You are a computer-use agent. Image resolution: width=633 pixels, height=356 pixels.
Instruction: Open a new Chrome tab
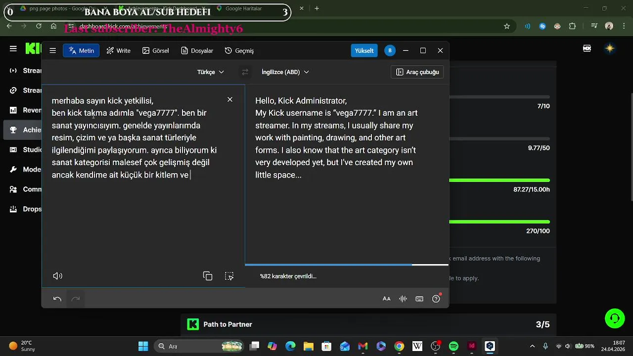[317, 8]
